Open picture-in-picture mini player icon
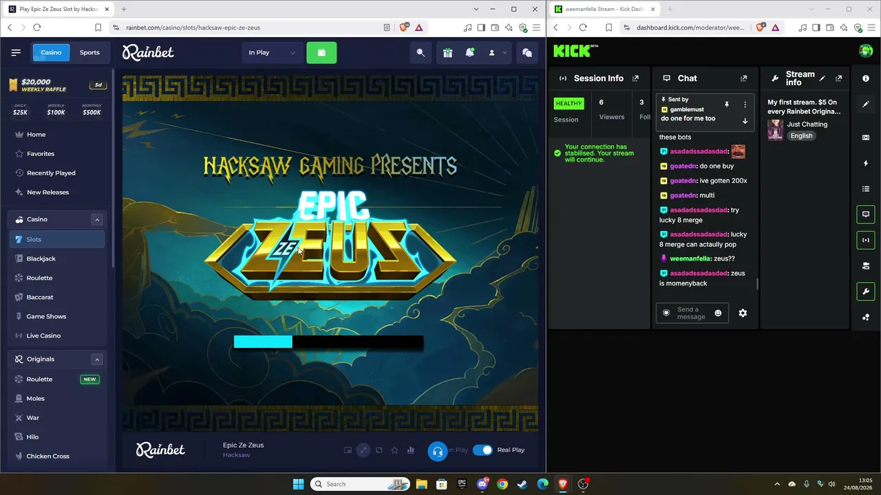 pyautogui.click(x=348, y=450)
